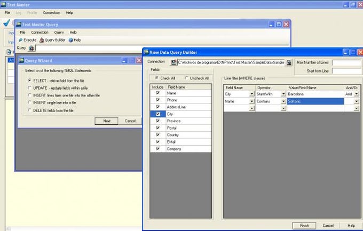Click Cancel in the Query Wizard
Screen dimensions: 363x231
click(x=130, y=121)
